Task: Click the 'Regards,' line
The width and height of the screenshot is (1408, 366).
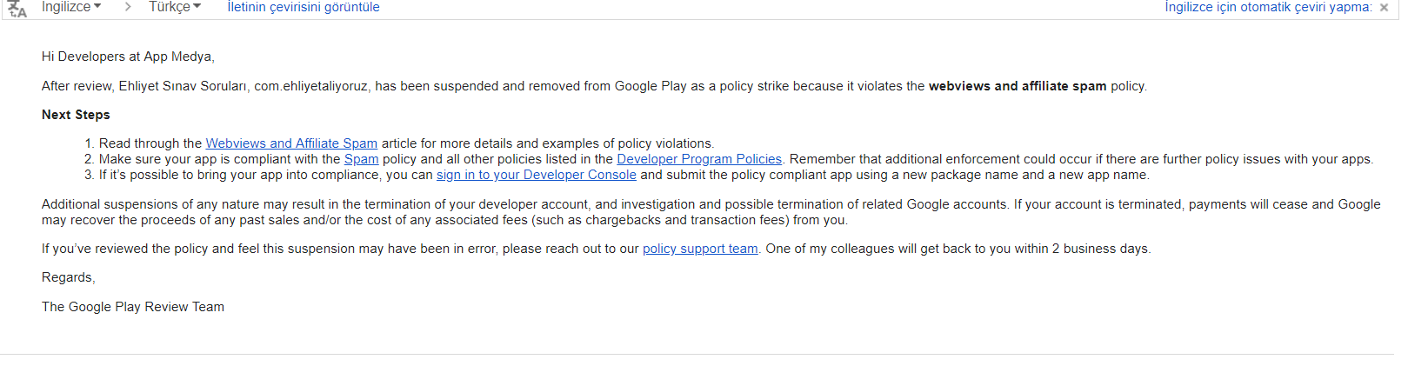Action: tap(69, 277)
